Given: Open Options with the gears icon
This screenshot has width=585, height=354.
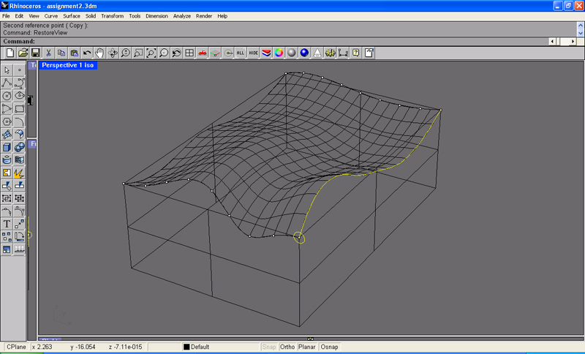Looking at the screenshot, I should (x=331, y=53).
